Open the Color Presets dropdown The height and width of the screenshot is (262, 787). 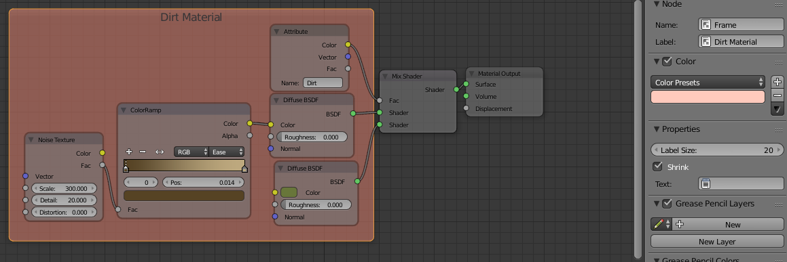[x=708, y=83]
